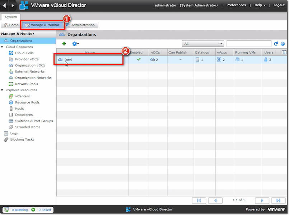Collapse the vSphere Resources section

tap(2, 90)
